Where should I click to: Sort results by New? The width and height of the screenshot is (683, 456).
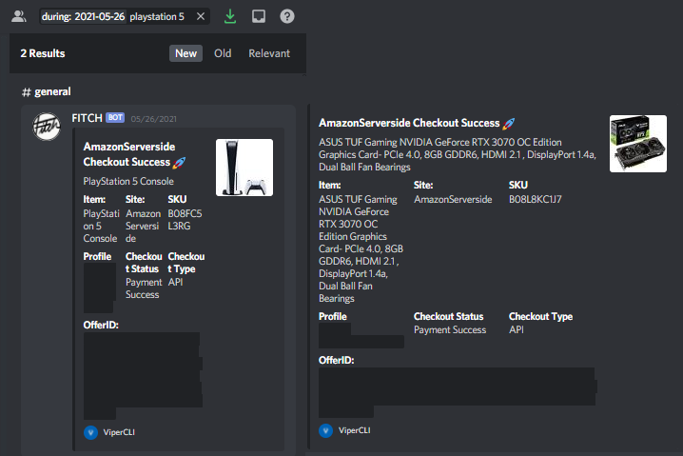(186, 53)
